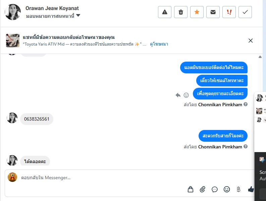React to เพื่อพูดคุยรายละเอียดคะ message with smiley icon
The image size is (266, 201).
click(186, 95)
